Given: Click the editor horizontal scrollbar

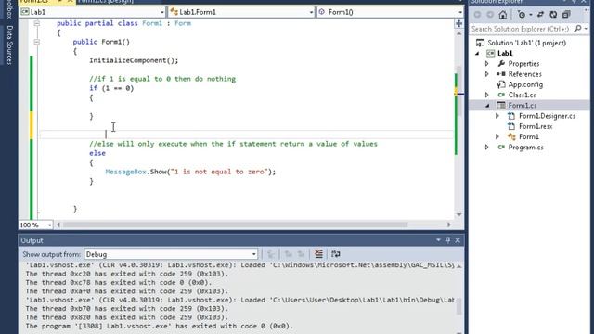Looking at the screenshot, I should click(235, 225).
